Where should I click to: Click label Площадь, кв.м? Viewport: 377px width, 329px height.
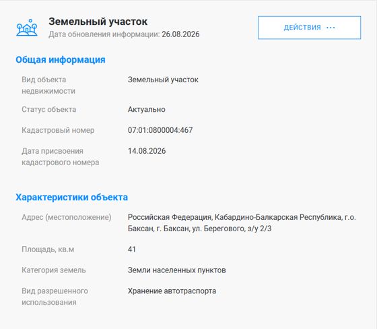pyautogui.click(x=48, y=249)
